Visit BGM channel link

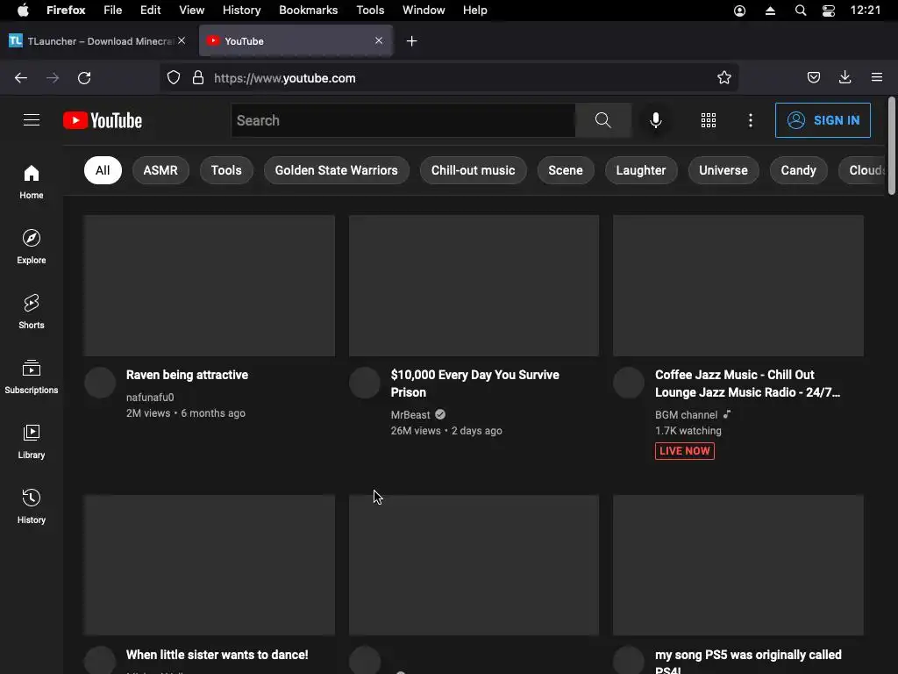click(686, 414)
